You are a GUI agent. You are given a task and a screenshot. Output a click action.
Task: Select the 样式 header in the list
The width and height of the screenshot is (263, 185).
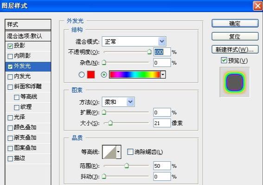pyautogui.click(x=28, y=25)
